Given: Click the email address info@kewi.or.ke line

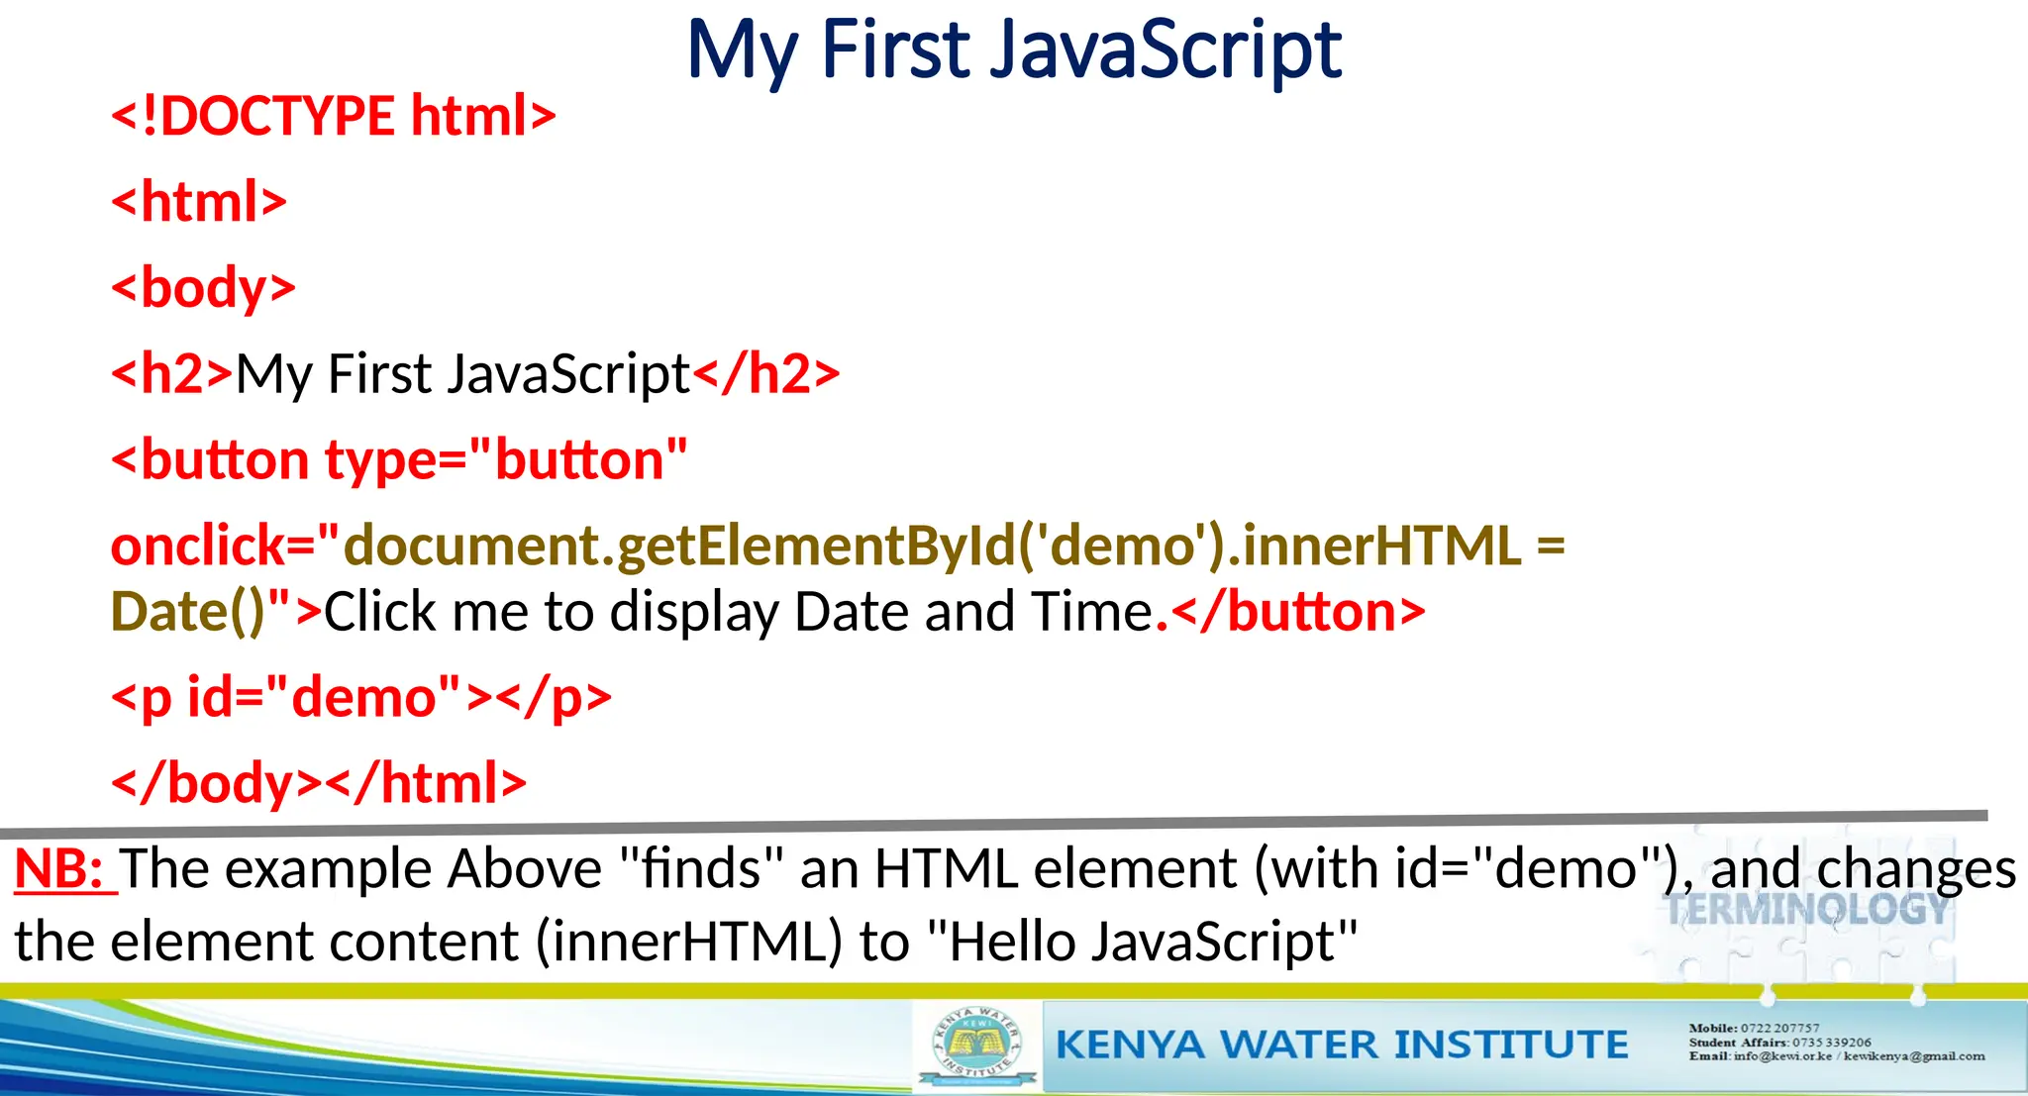Looking at the screenshot, I should tap(1837, 1055).
